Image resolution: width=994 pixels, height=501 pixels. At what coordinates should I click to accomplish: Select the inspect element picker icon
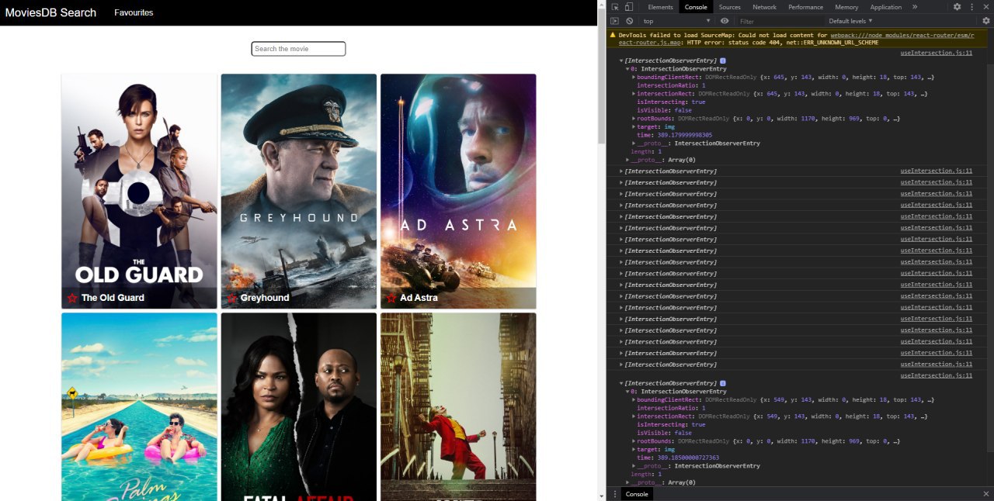pyautogui.click(x=615, y=7)
